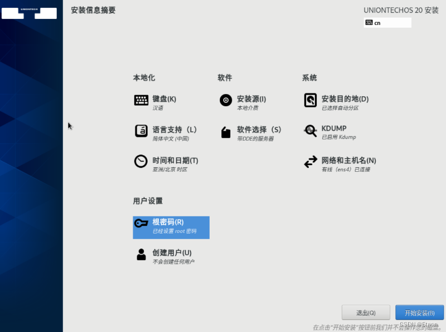The image size is (446, 332).
Task: Click the 安装信息摘要 page title
Action: click(x=93, y=10)
